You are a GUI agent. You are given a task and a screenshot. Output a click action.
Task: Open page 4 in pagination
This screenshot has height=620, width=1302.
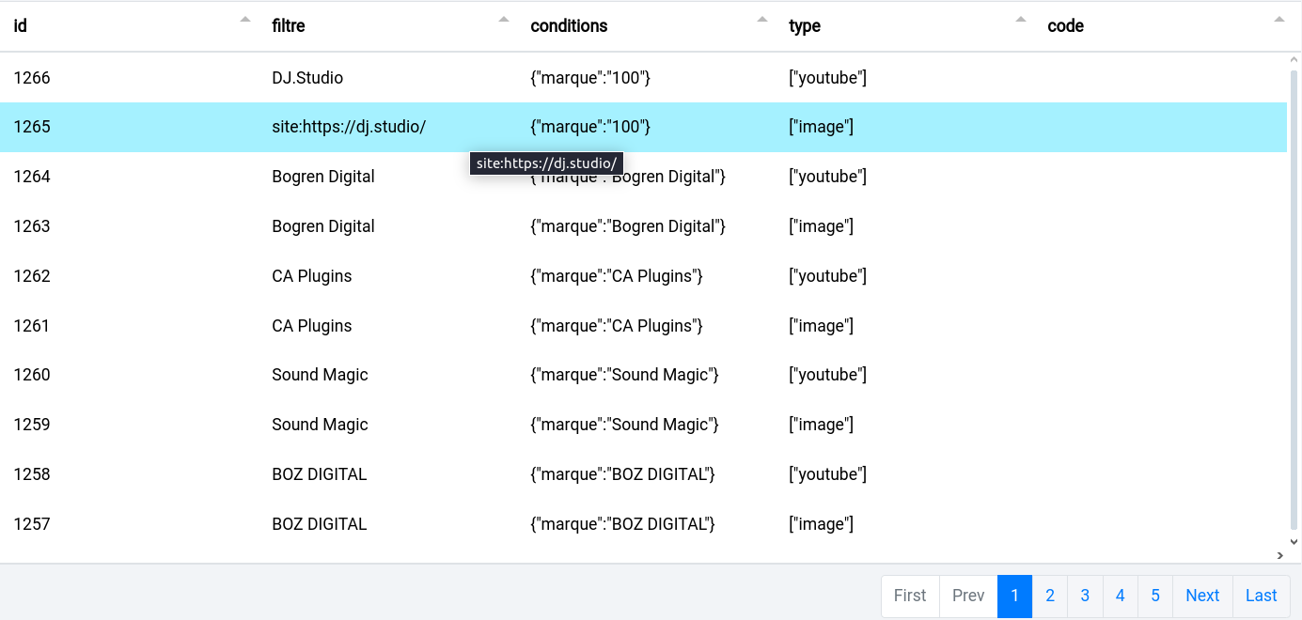tap(1120, 596)
